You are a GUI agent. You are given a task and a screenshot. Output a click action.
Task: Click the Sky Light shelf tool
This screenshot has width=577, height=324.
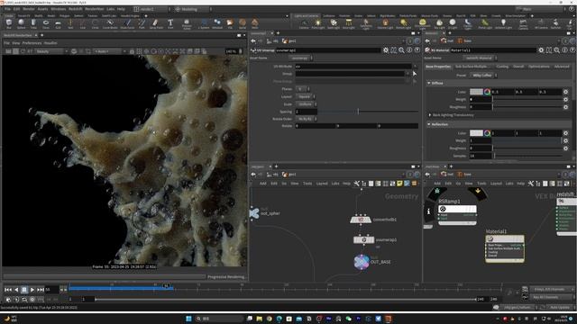(x=439, y=24)
